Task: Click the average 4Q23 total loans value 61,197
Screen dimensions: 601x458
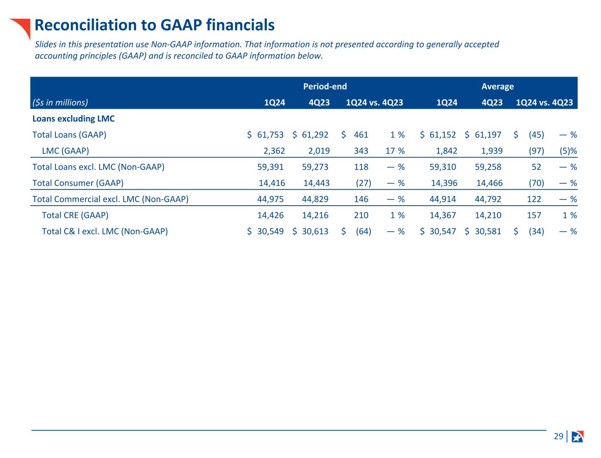Action: pyautogui.click(x=488, y=135)
